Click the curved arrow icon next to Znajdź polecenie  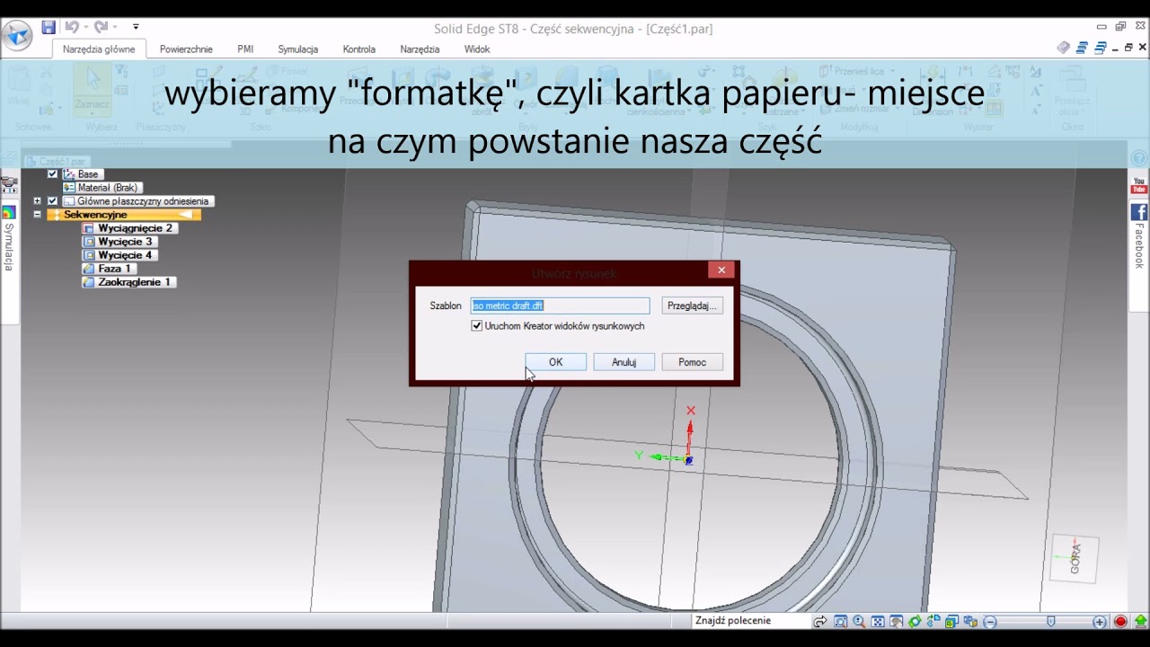(820, 622)
